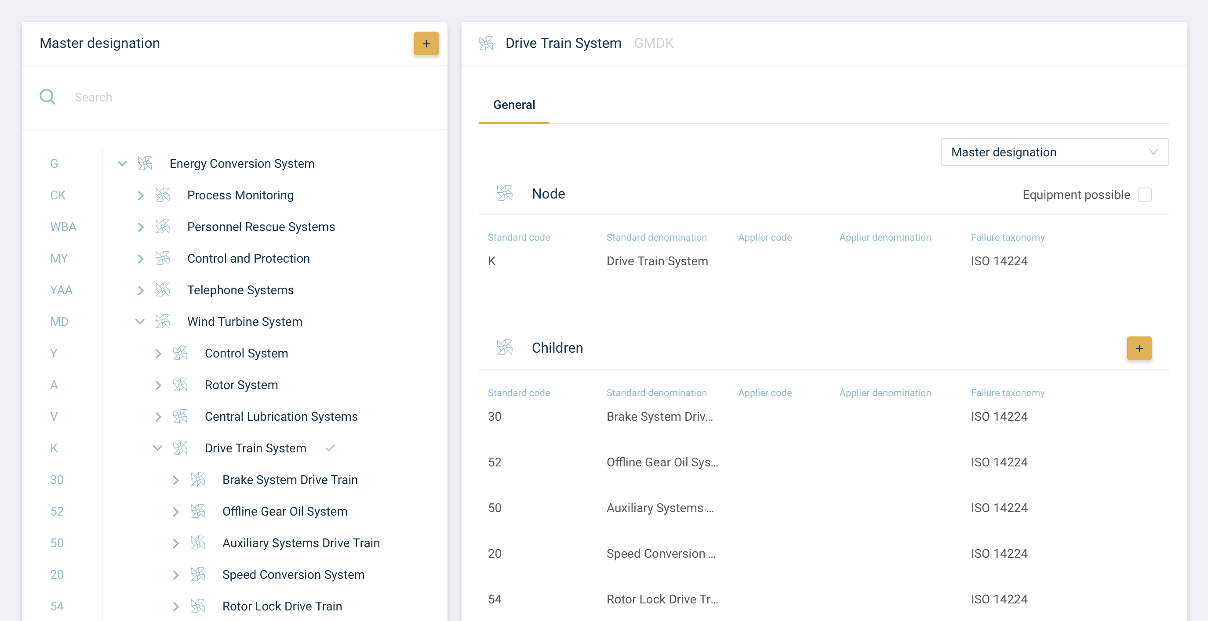Open child row Rotor Lock Drive Tr...
Screen dimensions: 1208x621
pyautogui.click(x=824, y=599)
